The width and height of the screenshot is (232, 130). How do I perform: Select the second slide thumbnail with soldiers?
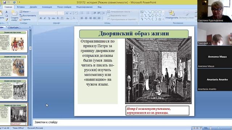point(14,66)
